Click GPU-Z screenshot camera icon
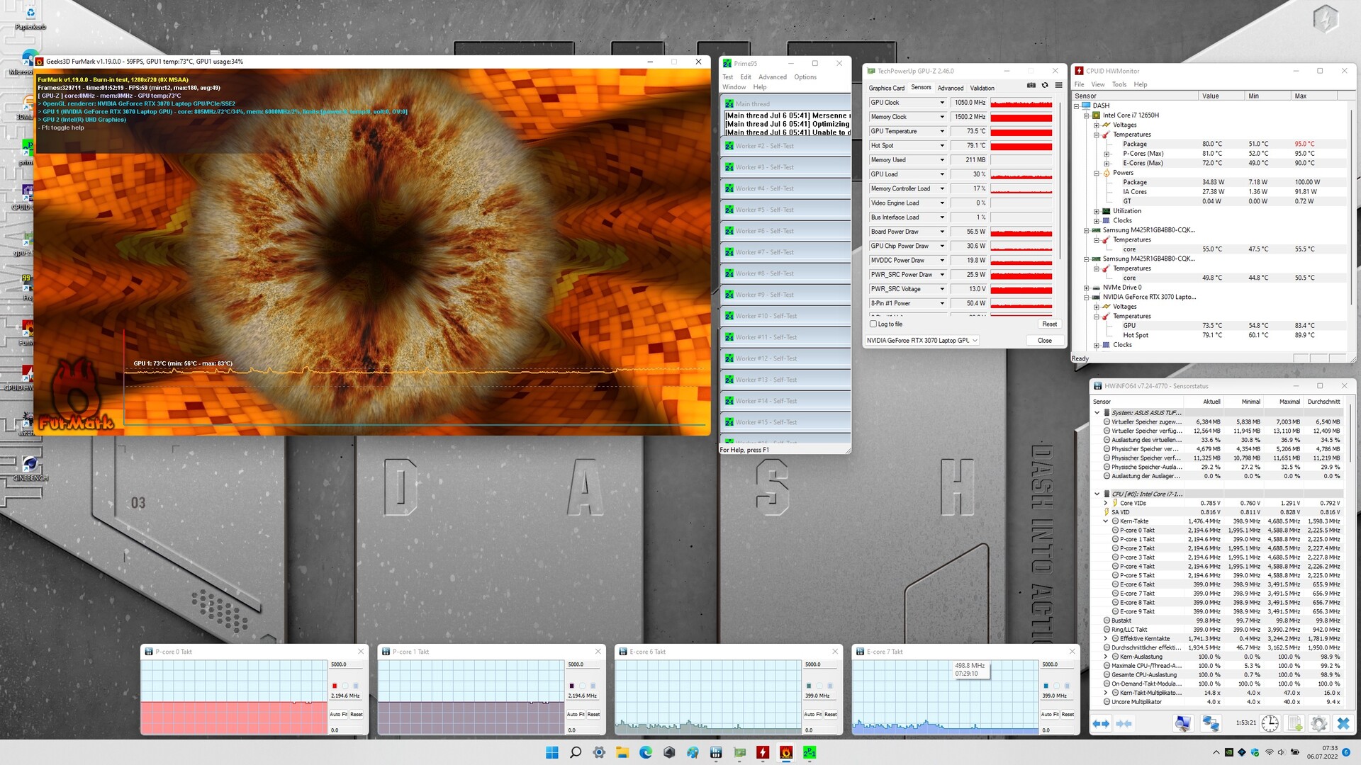 [1031, 85]
